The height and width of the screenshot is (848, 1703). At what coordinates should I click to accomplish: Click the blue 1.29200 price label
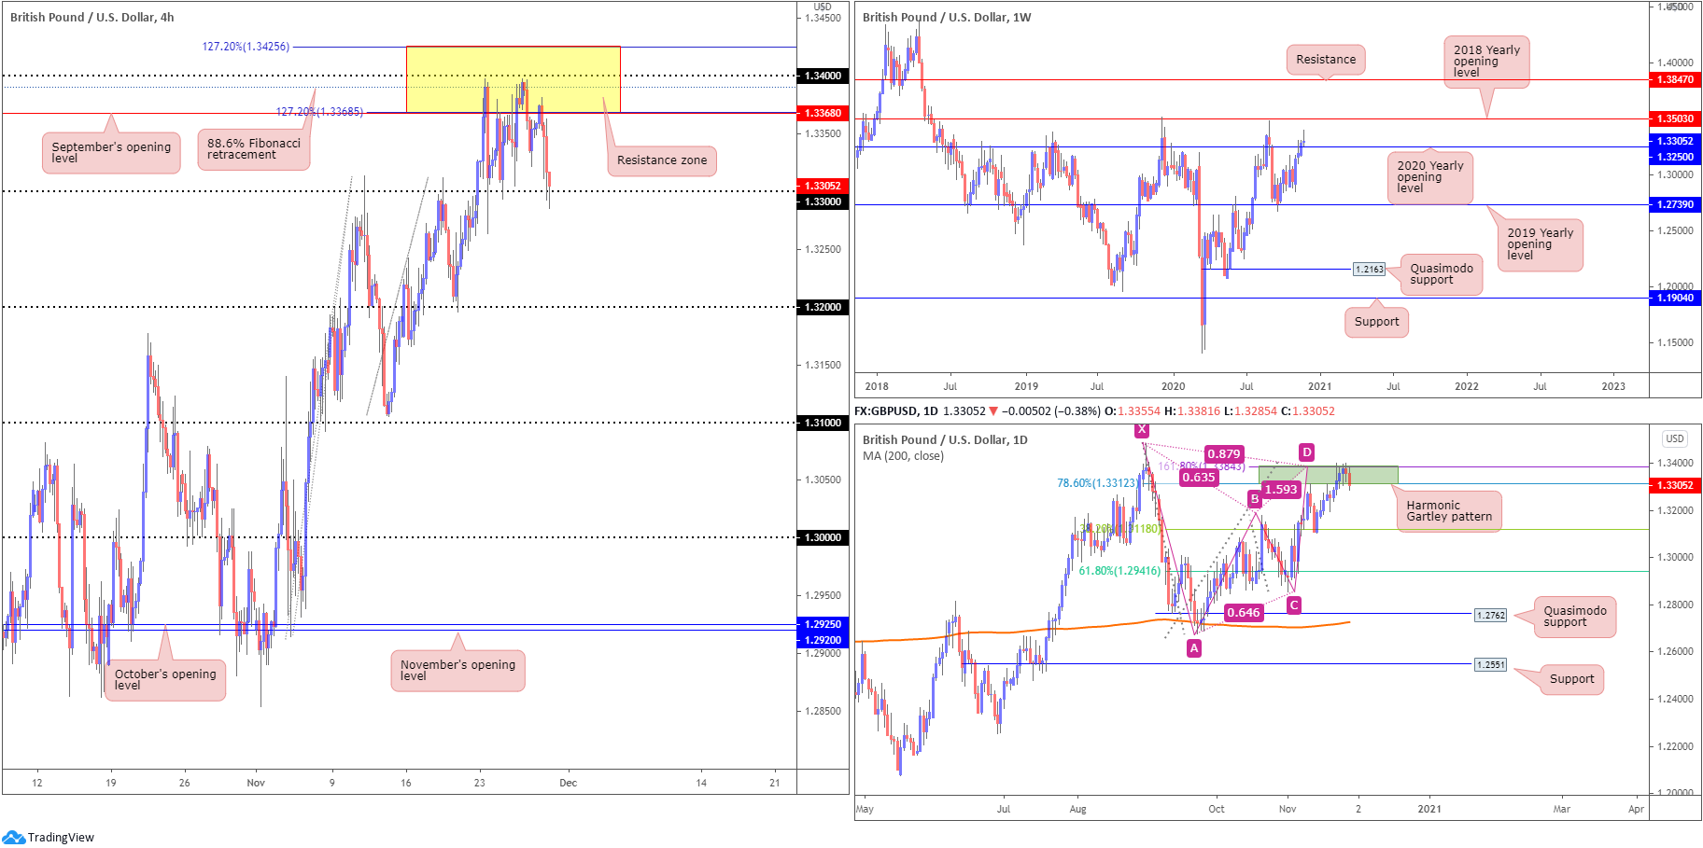coord(823,640)
